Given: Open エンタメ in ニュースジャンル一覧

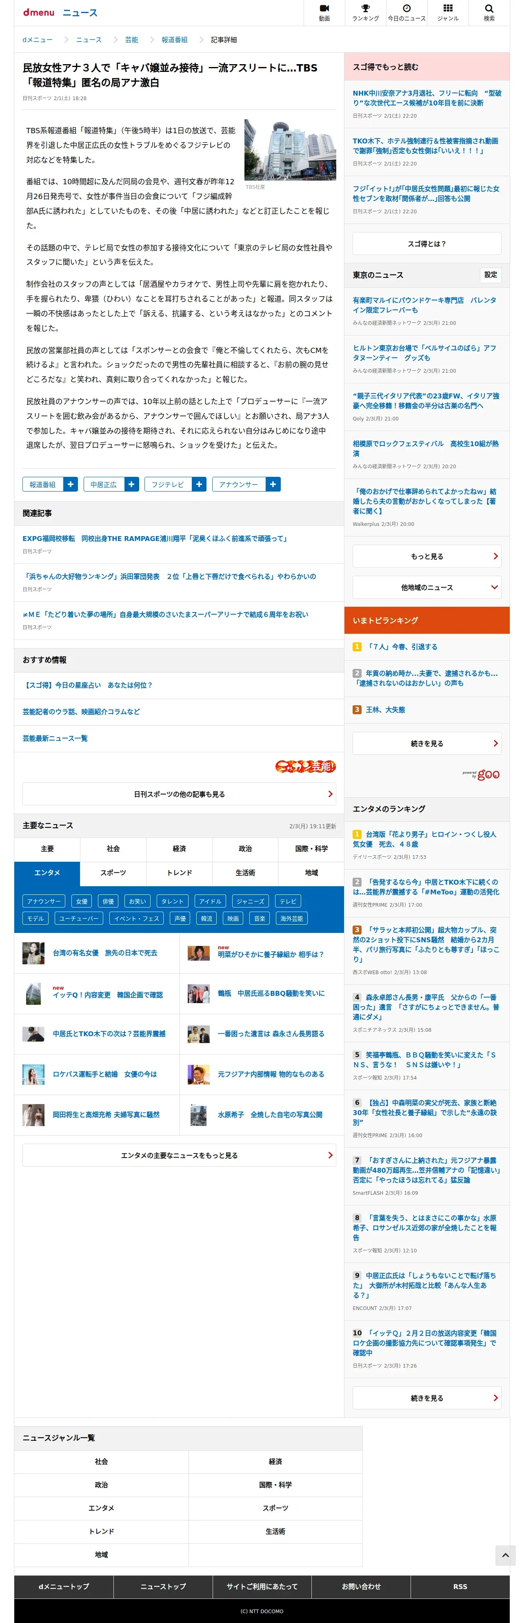Looking at the screenshot, I should 101,1508.
